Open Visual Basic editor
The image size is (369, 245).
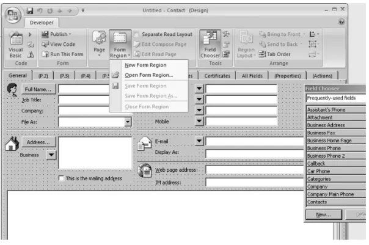pos(15,45)
